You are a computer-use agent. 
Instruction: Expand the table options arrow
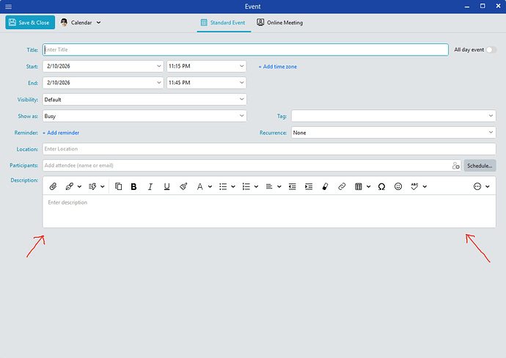[x=369, y=186]
